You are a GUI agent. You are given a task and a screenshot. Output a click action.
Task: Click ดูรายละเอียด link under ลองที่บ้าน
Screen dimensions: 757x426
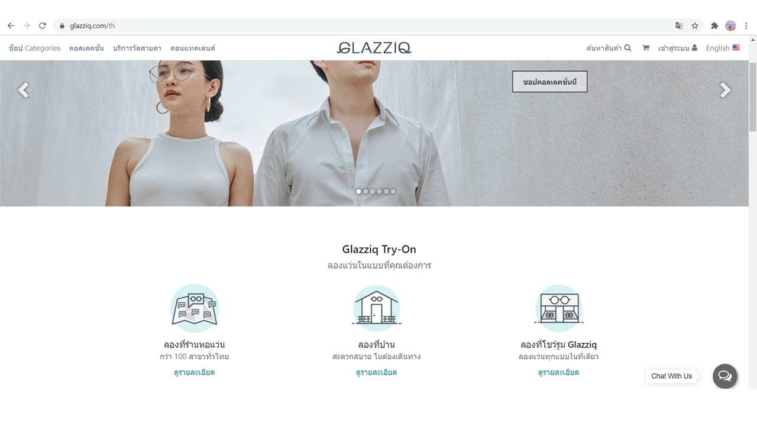click(376, 372)
